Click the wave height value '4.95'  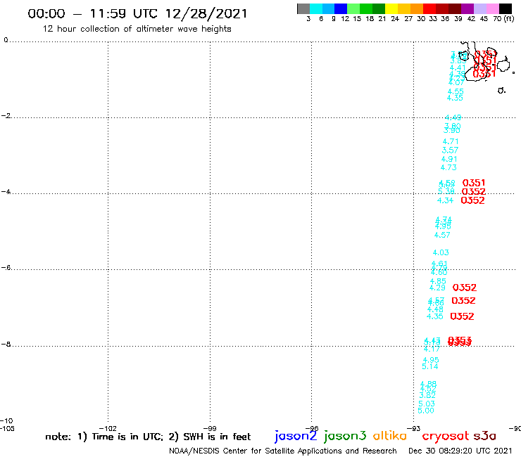coord(431,360)
